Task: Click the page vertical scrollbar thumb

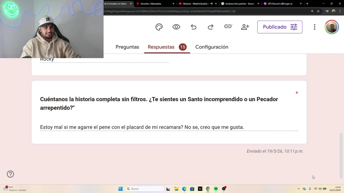Action: coord(341,155)
